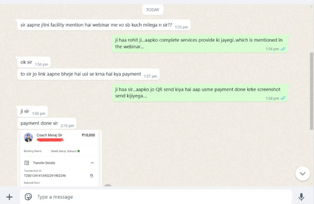
Task: Click the 'ok sir' message bubble
Action: 34,62
